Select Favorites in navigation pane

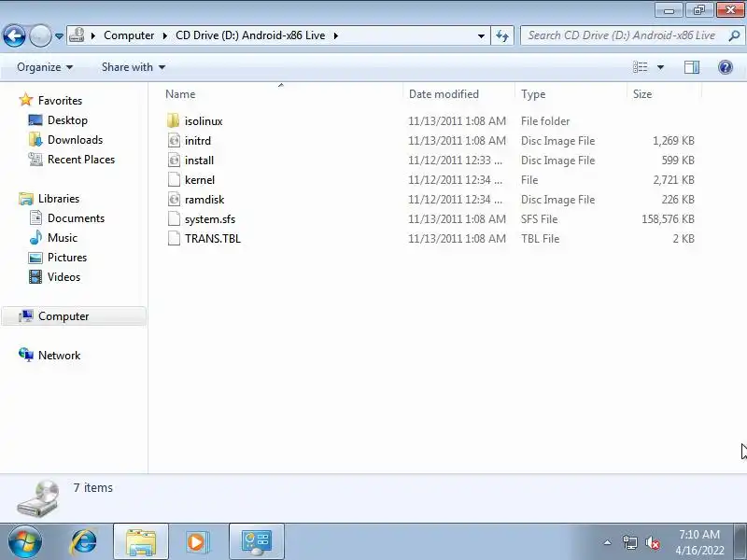(x=60, y=101)
